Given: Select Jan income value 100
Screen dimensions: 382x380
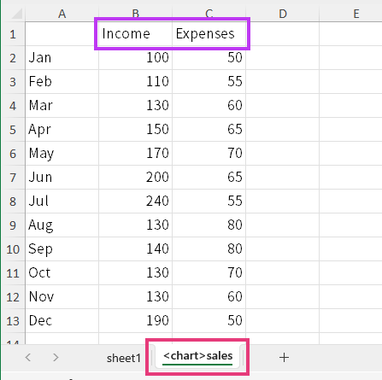Looking at the screenshot, I should [x=136, y=58].
